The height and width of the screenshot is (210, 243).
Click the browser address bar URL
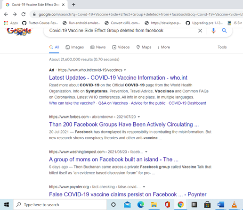(x=140, y=14)
